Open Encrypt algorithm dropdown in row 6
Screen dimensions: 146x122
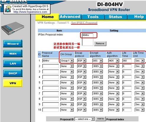pos(98,88)
